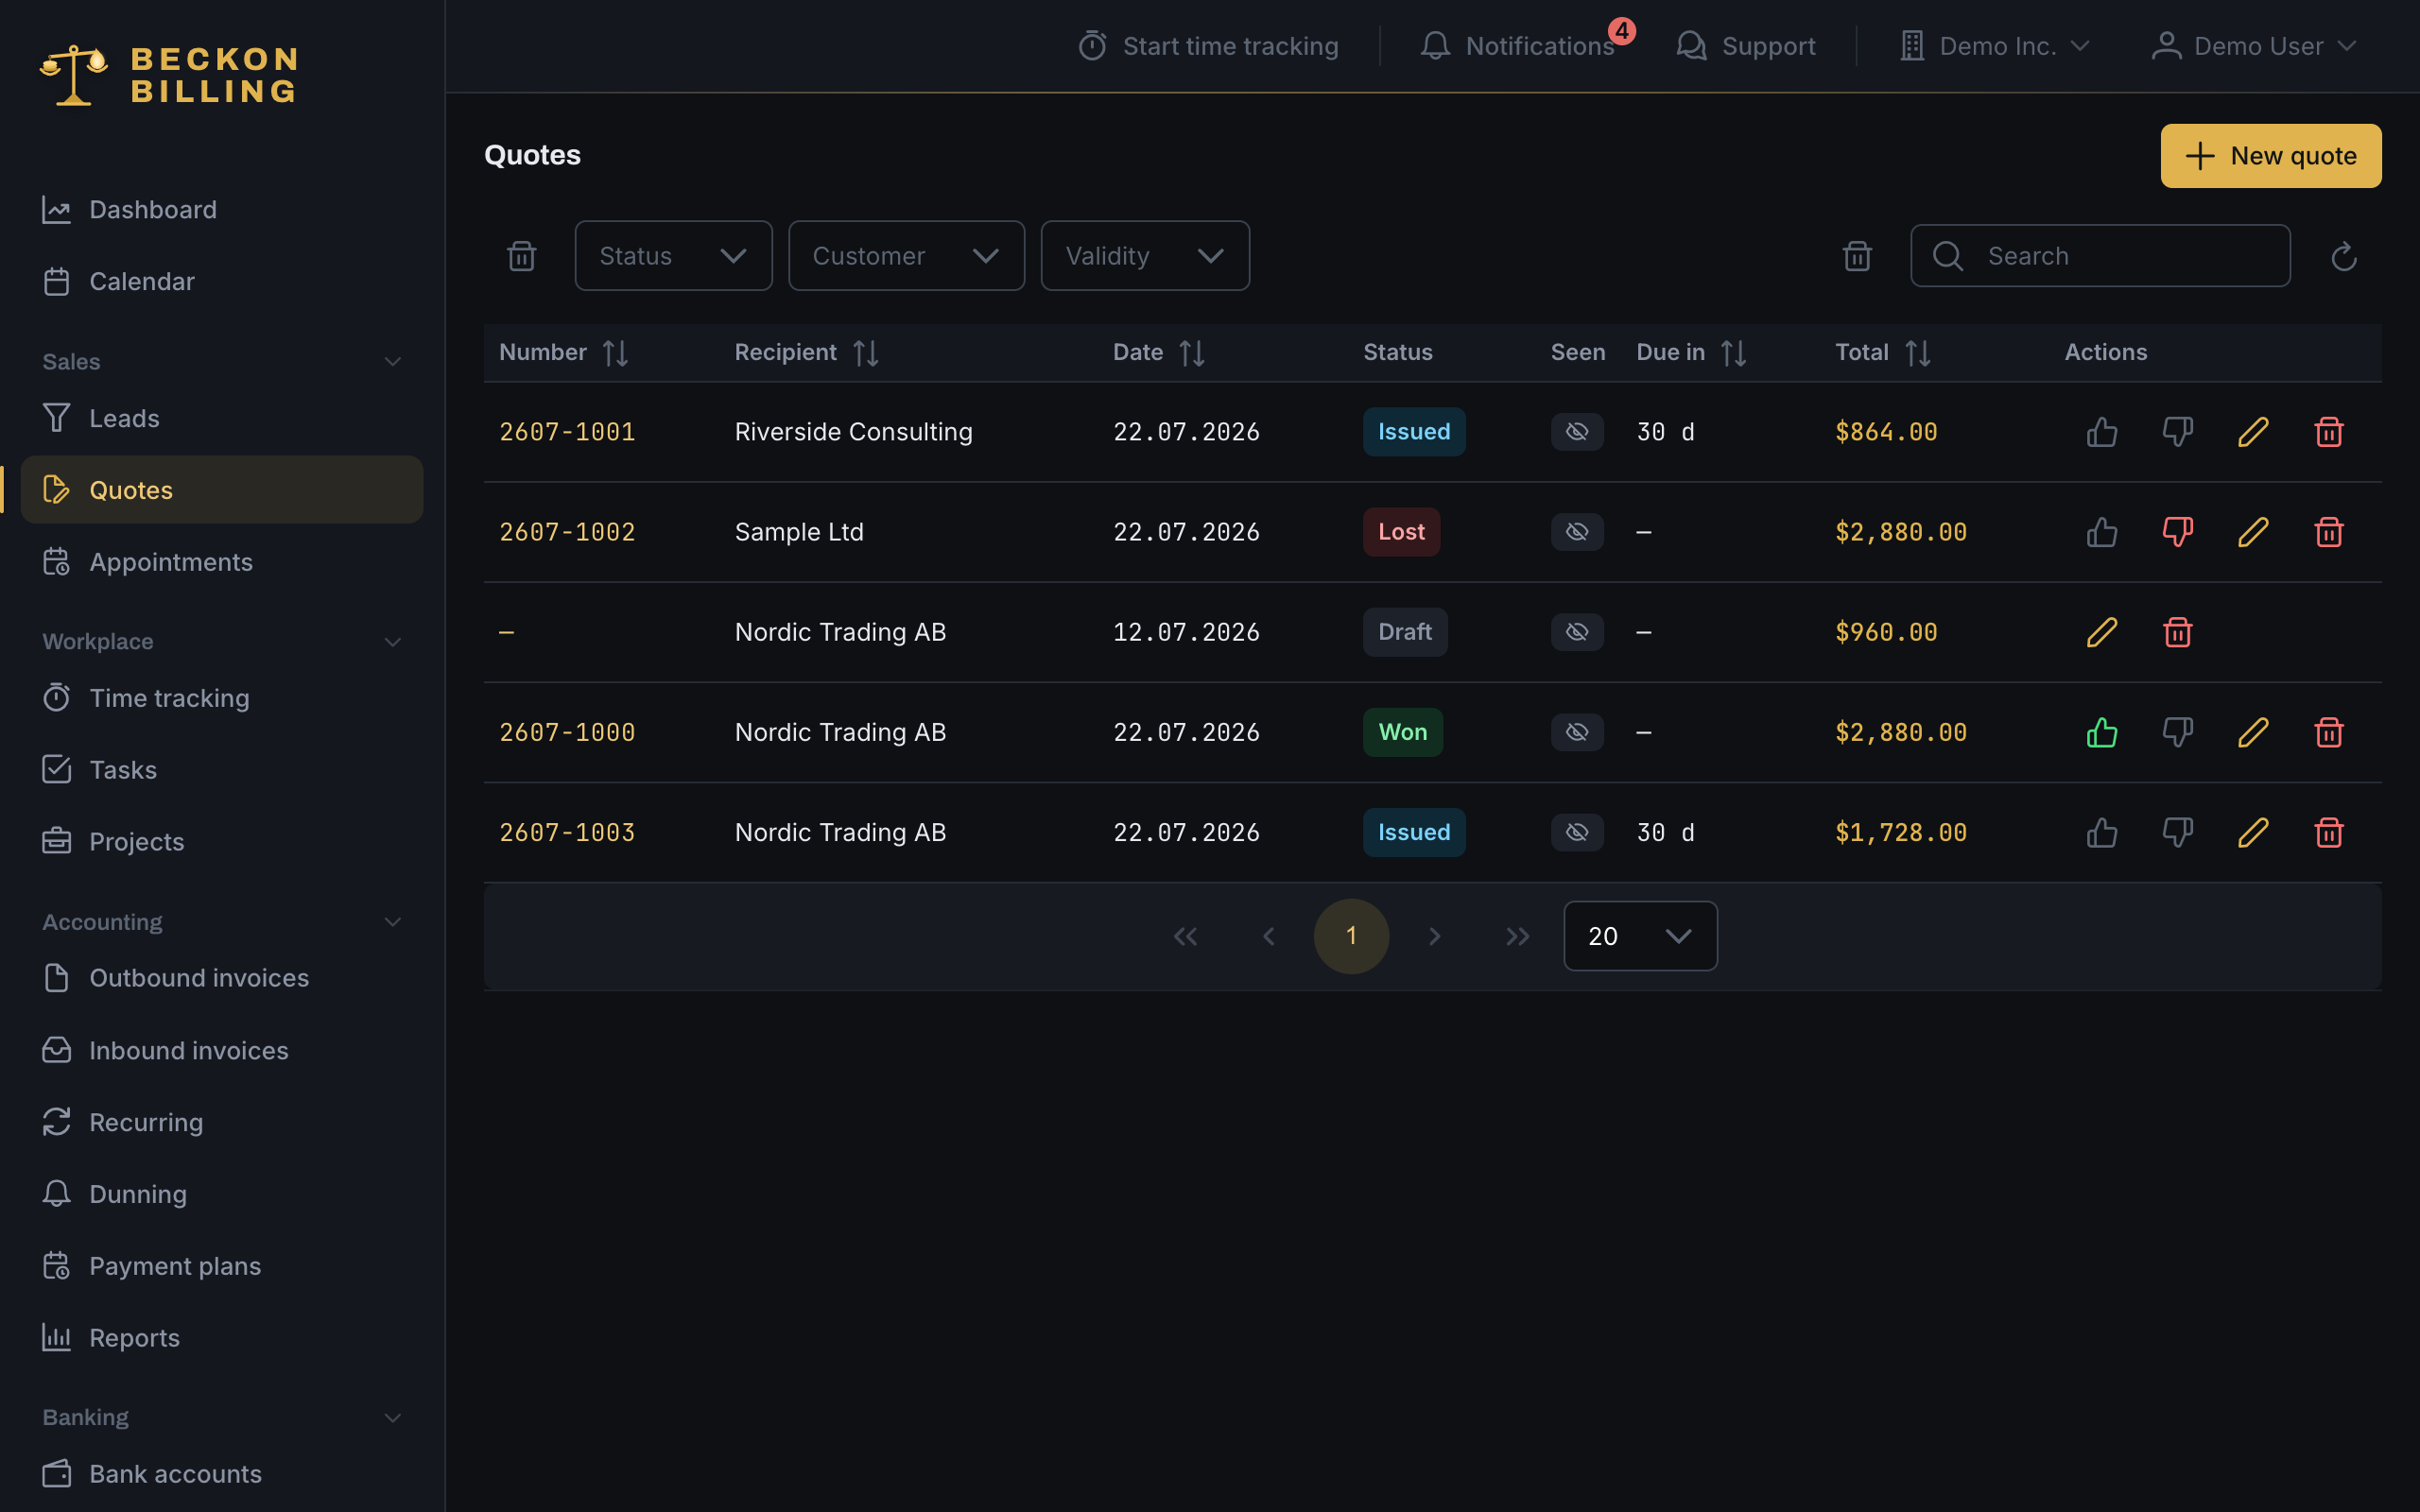Clear filters with trash icon beside Status
This screenshot has width=2420, height=1512.
click(522, 256)
